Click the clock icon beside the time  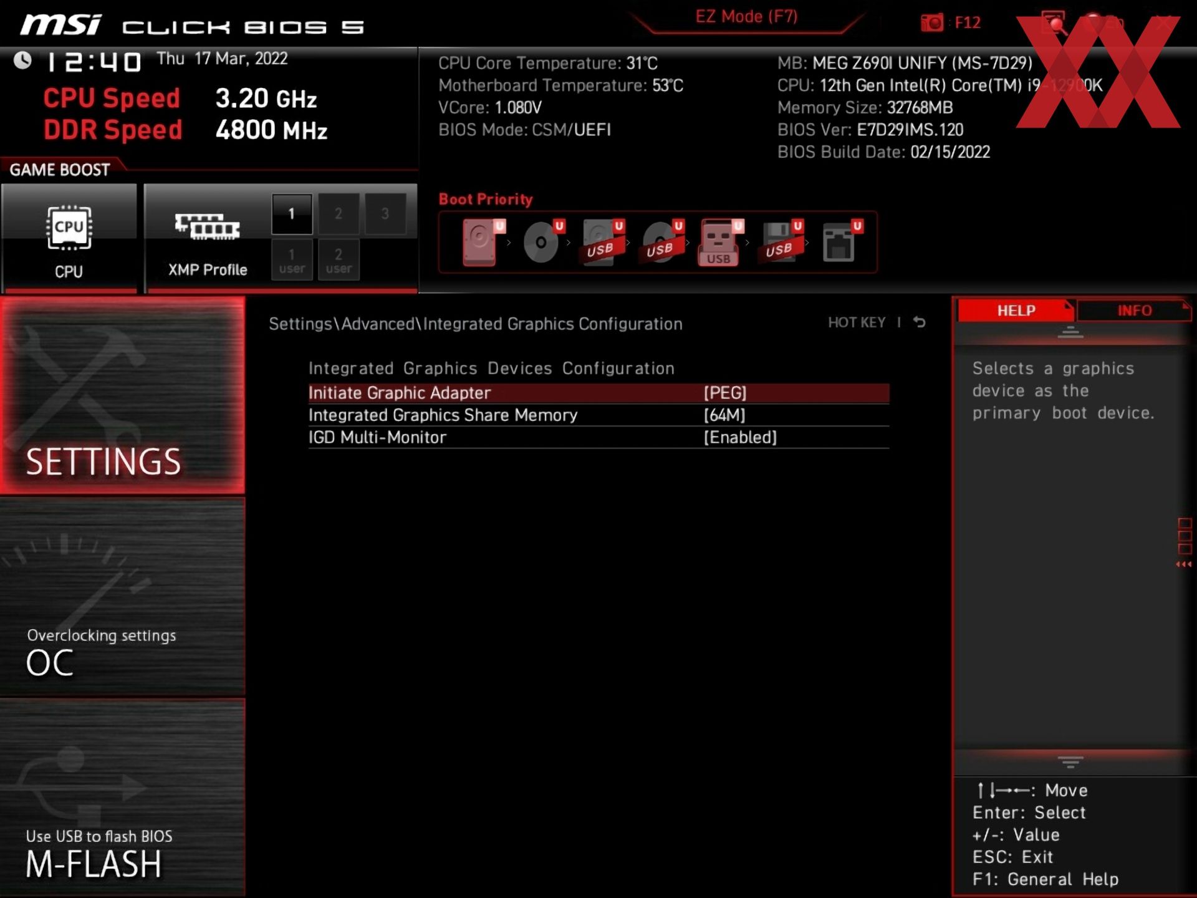(x=23, y=60)
